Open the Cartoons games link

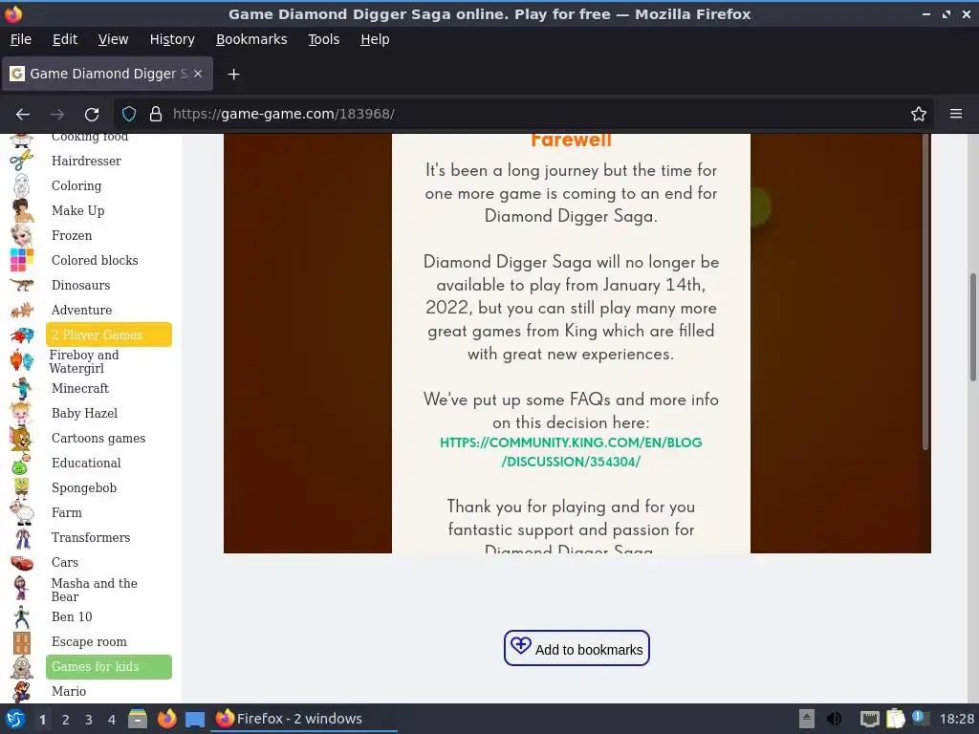98,438
